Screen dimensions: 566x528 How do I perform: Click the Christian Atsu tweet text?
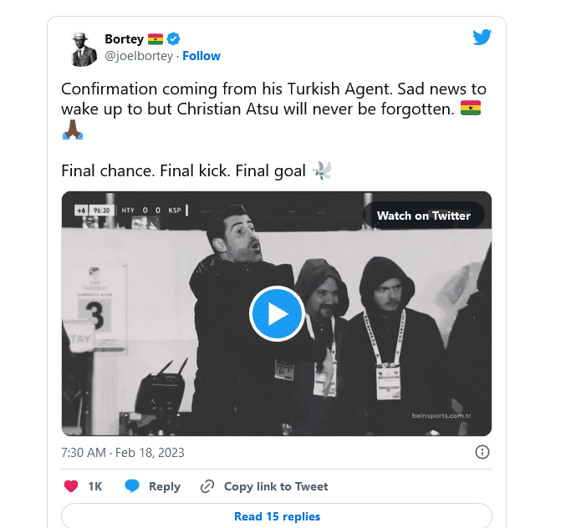(273, 99)
